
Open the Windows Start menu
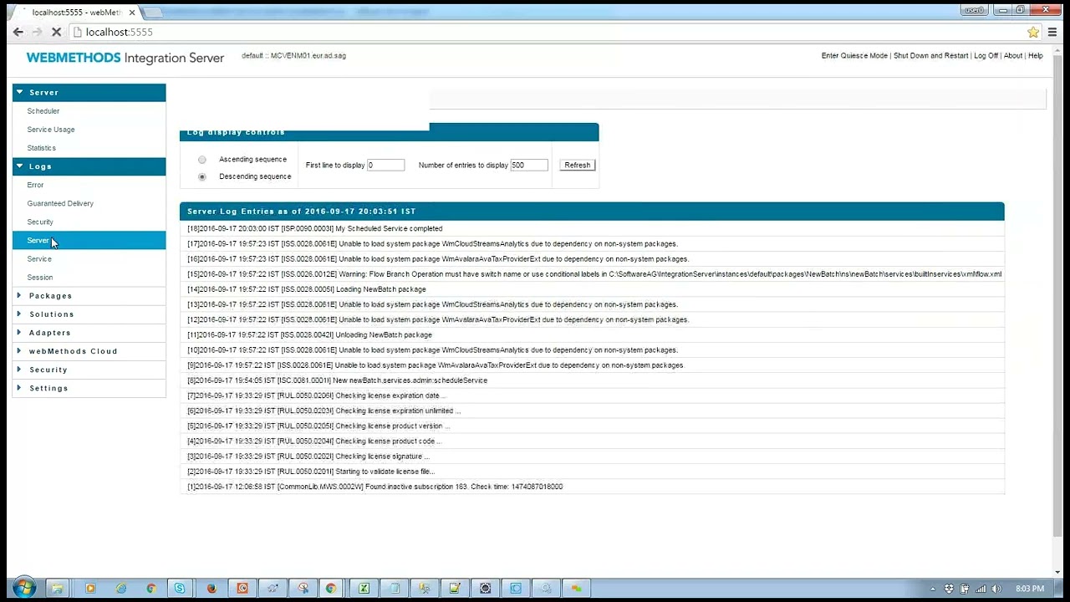click(x=23, y=588)
